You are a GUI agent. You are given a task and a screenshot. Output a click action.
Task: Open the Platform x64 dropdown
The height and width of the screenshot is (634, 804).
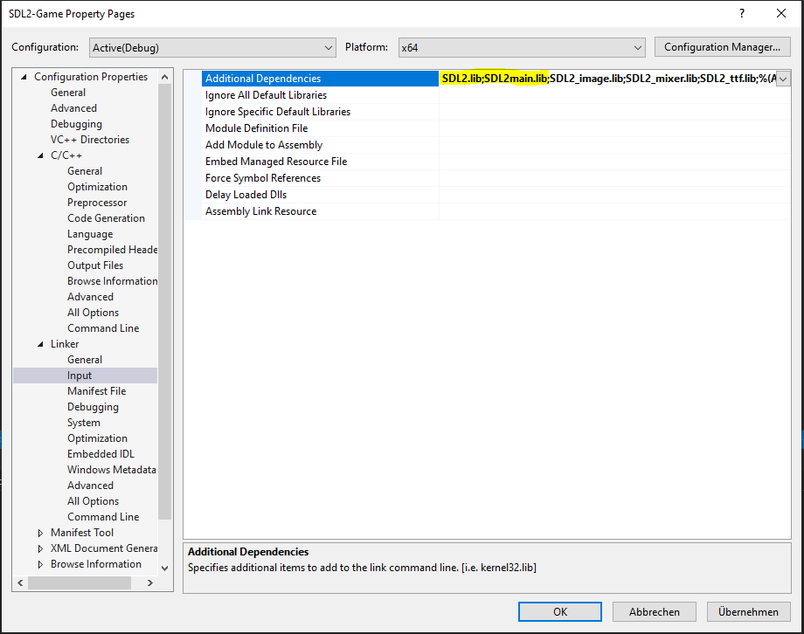tap(522, 47)
